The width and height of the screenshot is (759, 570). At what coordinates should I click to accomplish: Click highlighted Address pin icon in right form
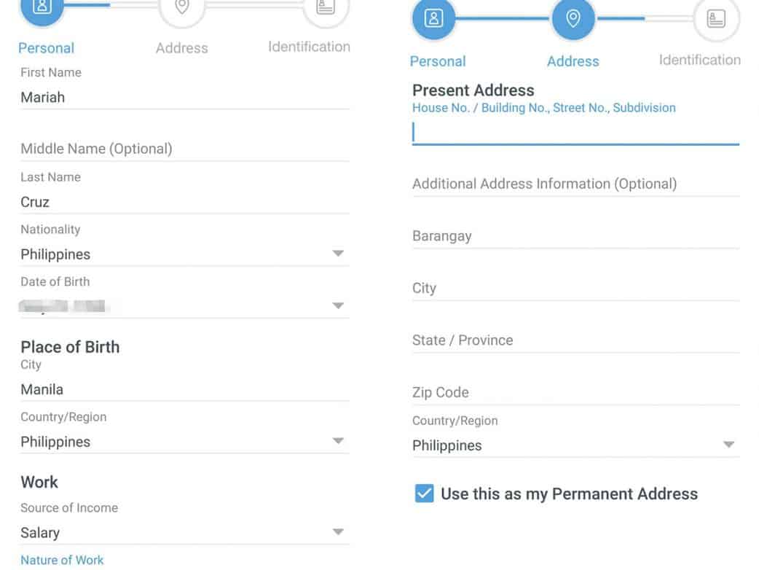(573, 19)
